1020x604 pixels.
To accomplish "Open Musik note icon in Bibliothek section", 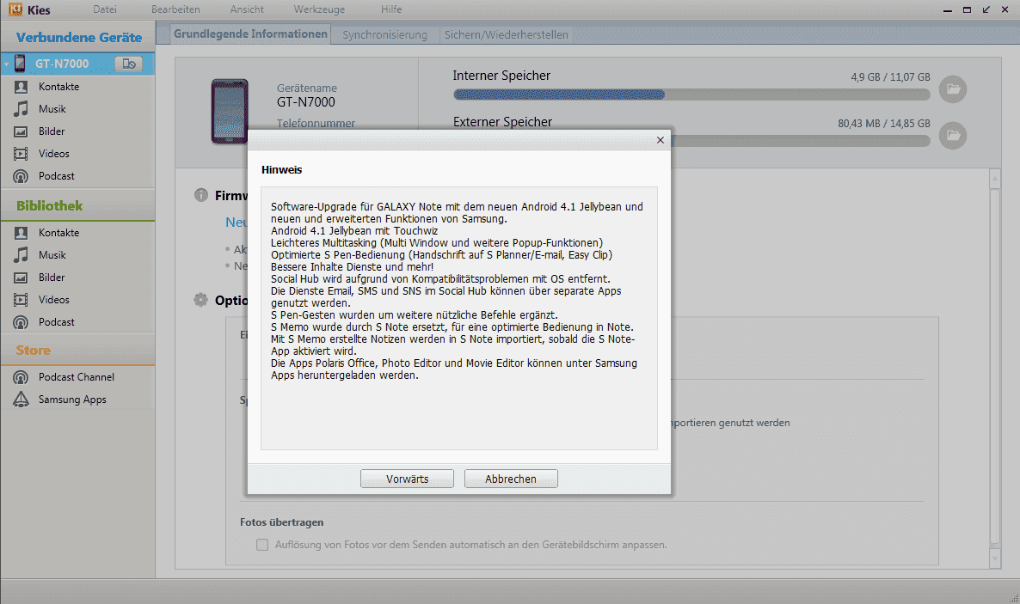I will (21, 255).
